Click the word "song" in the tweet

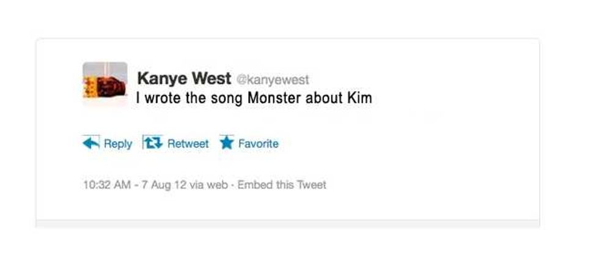click(x=226, y=98)
